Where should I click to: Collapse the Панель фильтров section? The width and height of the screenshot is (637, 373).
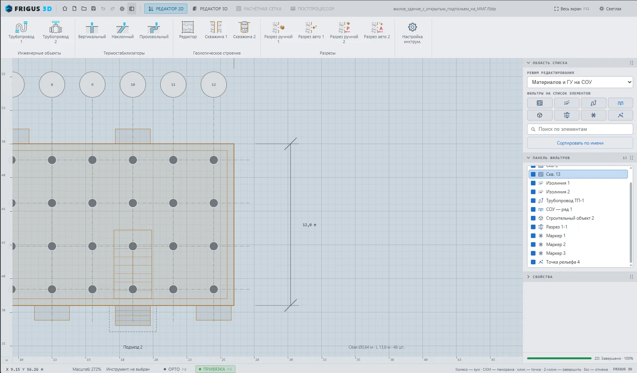(529, 158)
